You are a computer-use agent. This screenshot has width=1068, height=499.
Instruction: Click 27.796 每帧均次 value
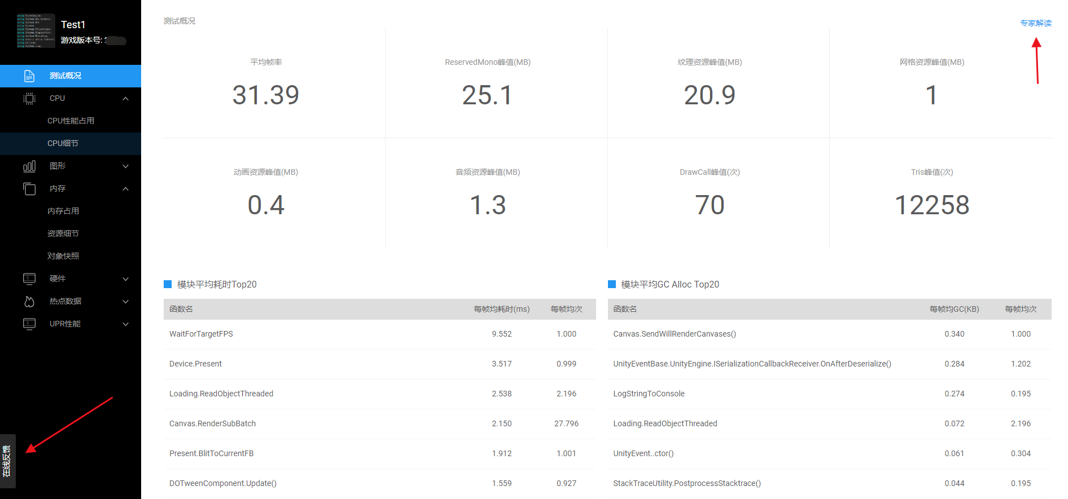[x=566, y=423]
